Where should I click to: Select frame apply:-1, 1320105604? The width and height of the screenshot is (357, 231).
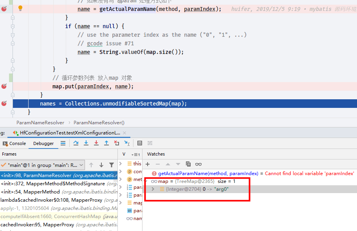[59, 208]
